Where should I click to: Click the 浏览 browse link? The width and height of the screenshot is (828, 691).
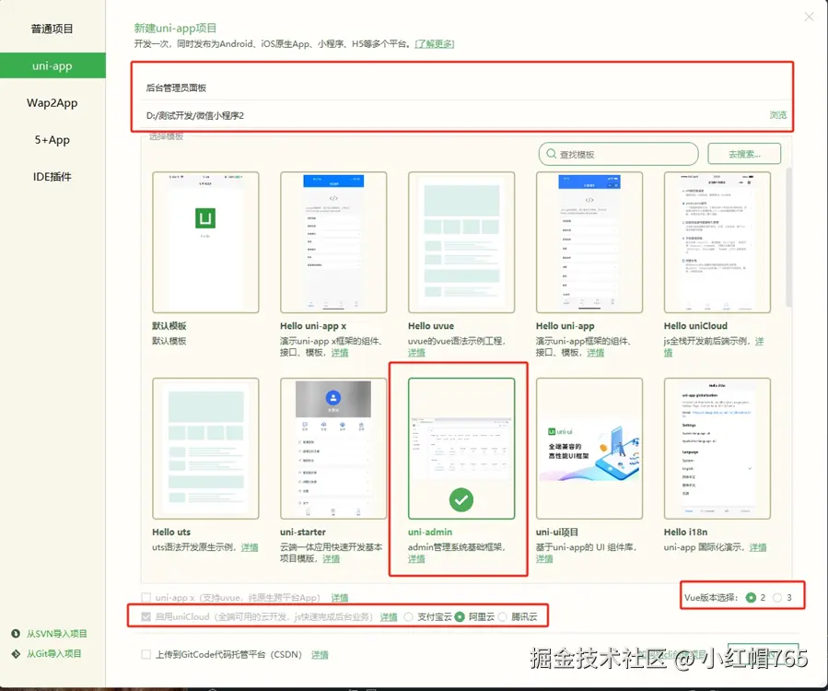778,115
